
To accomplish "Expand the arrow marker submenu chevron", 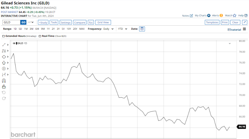I will coord(8,63).
